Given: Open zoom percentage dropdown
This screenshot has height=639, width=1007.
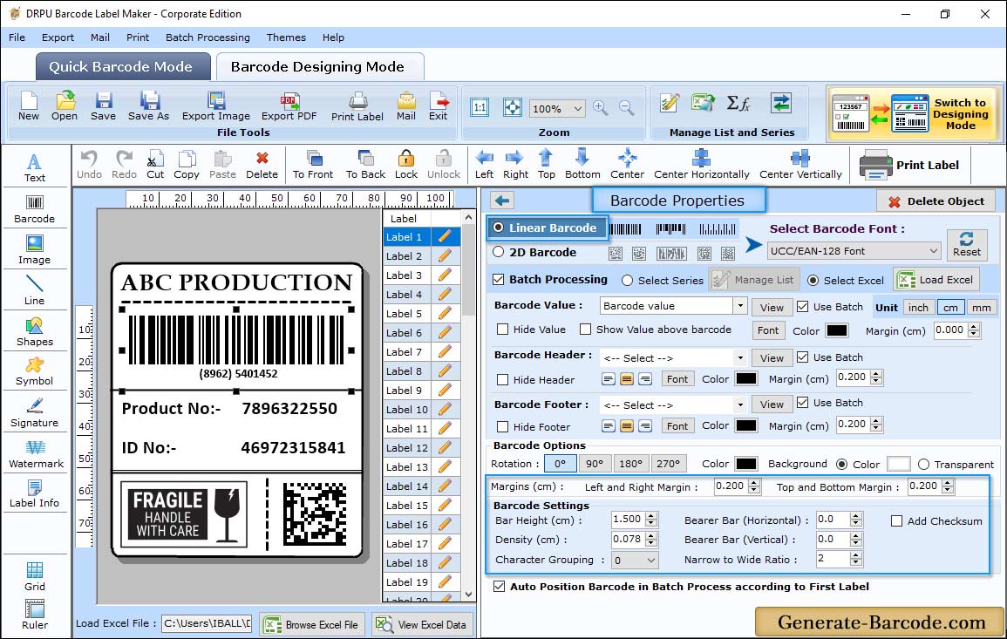Looking at the screenshot, I should click(x=577, y=108).
